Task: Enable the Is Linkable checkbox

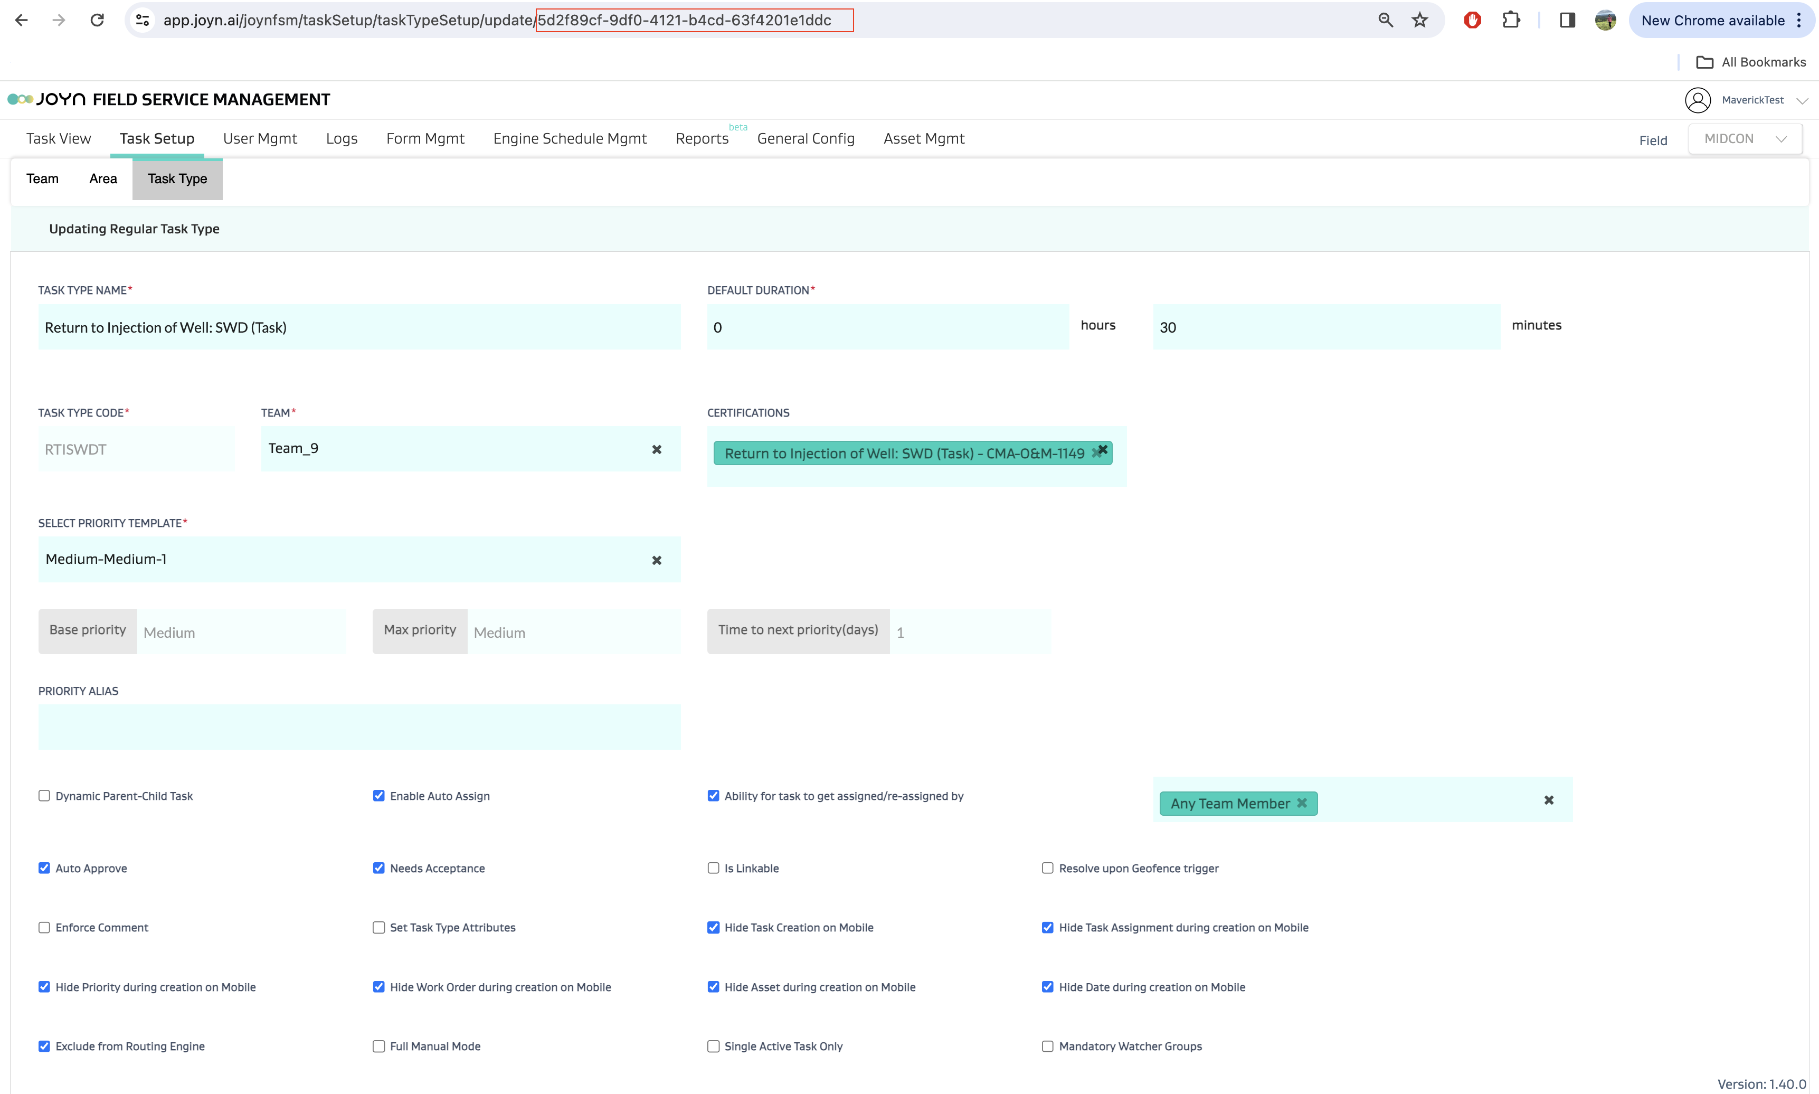Action: coord(713,867)
